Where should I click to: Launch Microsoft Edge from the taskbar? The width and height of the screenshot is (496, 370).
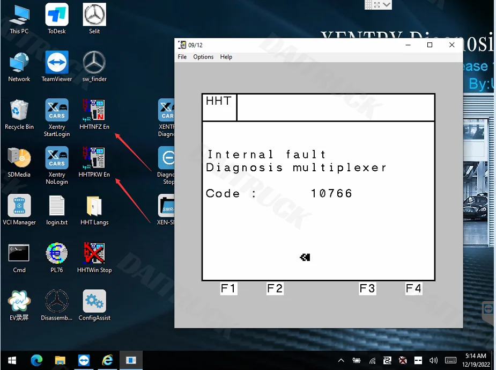(x=36, y=360)
